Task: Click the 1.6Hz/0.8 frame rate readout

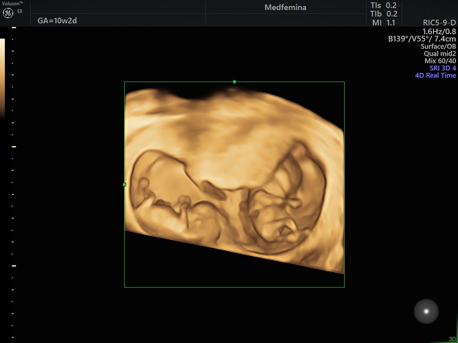Action: tap(439, 31)
